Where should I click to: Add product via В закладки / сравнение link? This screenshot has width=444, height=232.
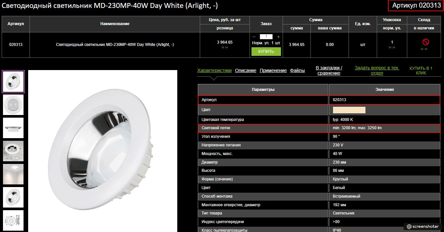(x=329, y=70)
